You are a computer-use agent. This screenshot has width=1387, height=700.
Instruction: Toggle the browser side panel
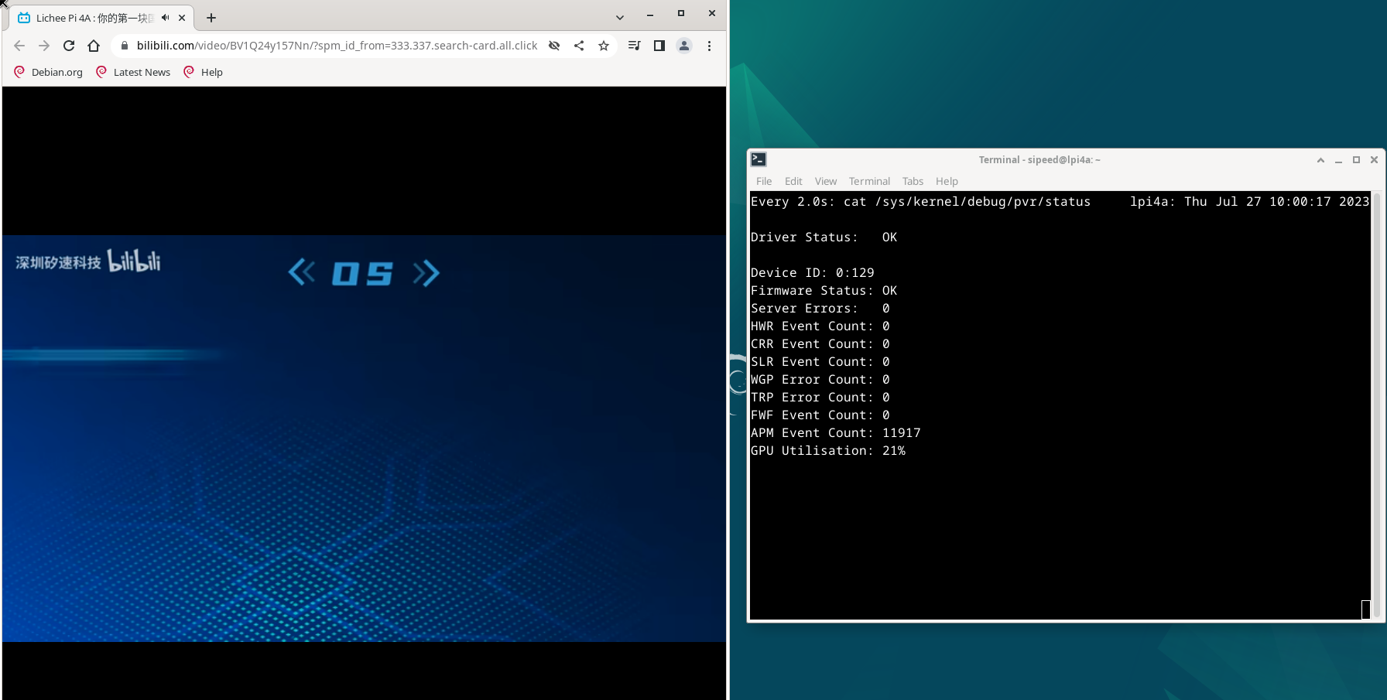pyautogui.click(x=659, y=46)
